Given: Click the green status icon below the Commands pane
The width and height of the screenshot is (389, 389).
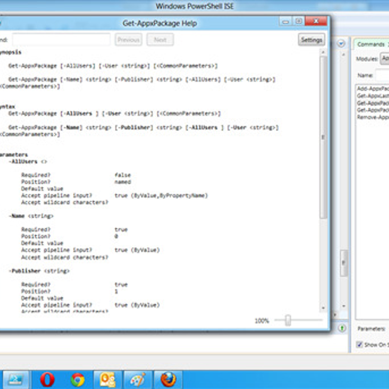Looking at the screenshot, I should tap(343, 327).
